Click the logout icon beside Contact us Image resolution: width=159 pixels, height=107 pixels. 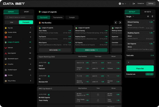coord(134,4)
